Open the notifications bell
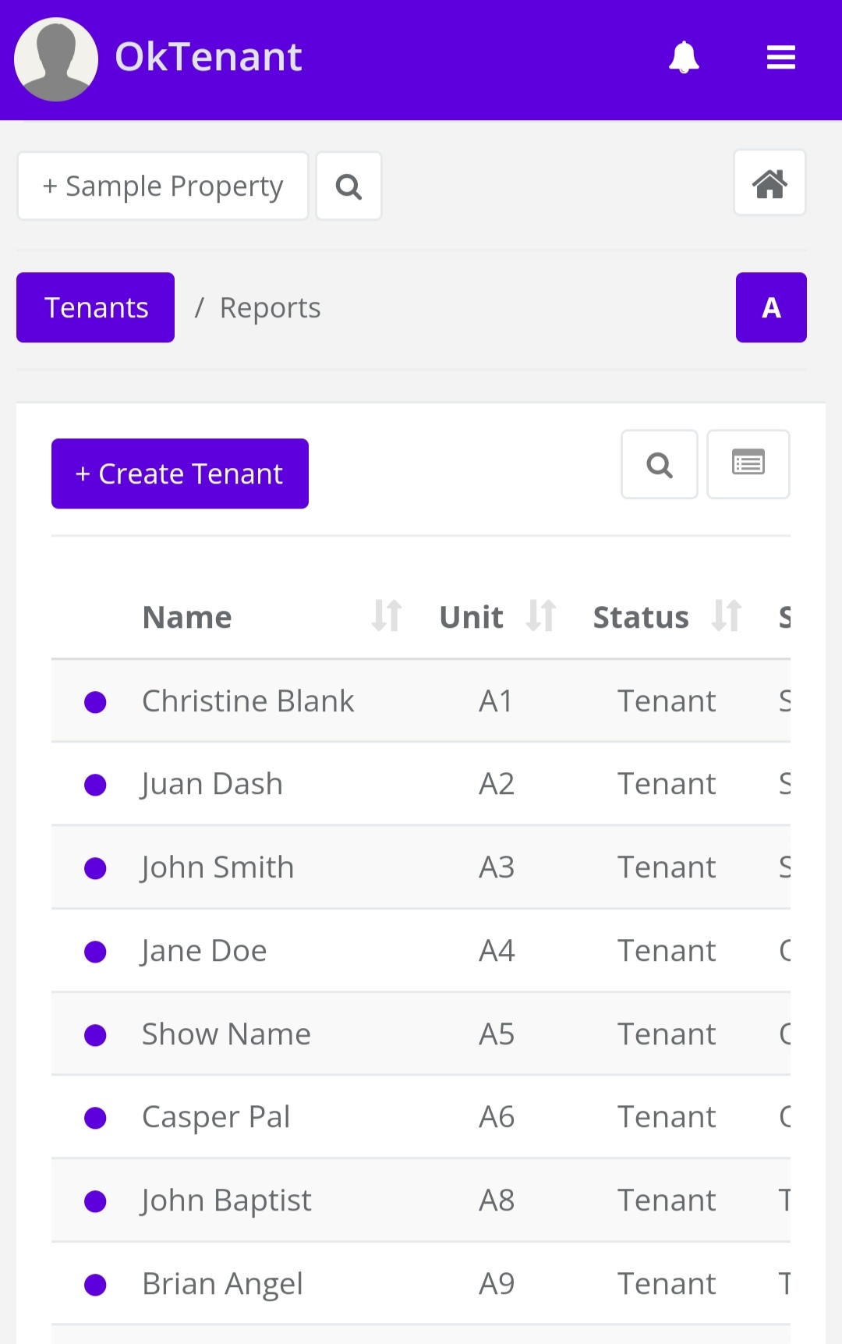 tap(684, 58)
